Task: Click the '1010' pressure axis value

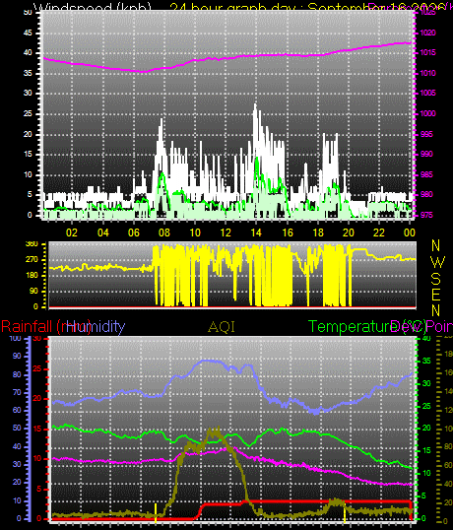Action: (428, 73)
